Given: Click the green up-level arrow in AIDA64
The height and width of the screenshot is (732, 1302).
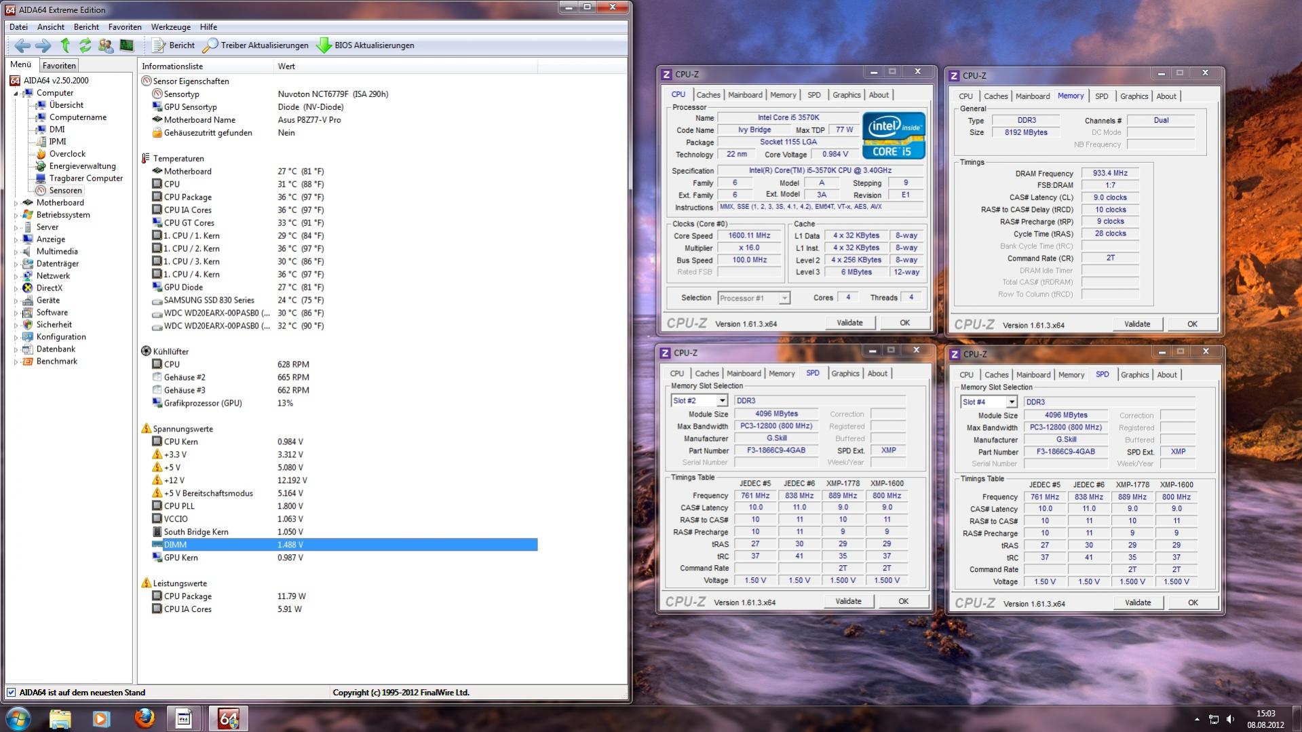Looking at the screenshot, I should click(x=65, y=45).
